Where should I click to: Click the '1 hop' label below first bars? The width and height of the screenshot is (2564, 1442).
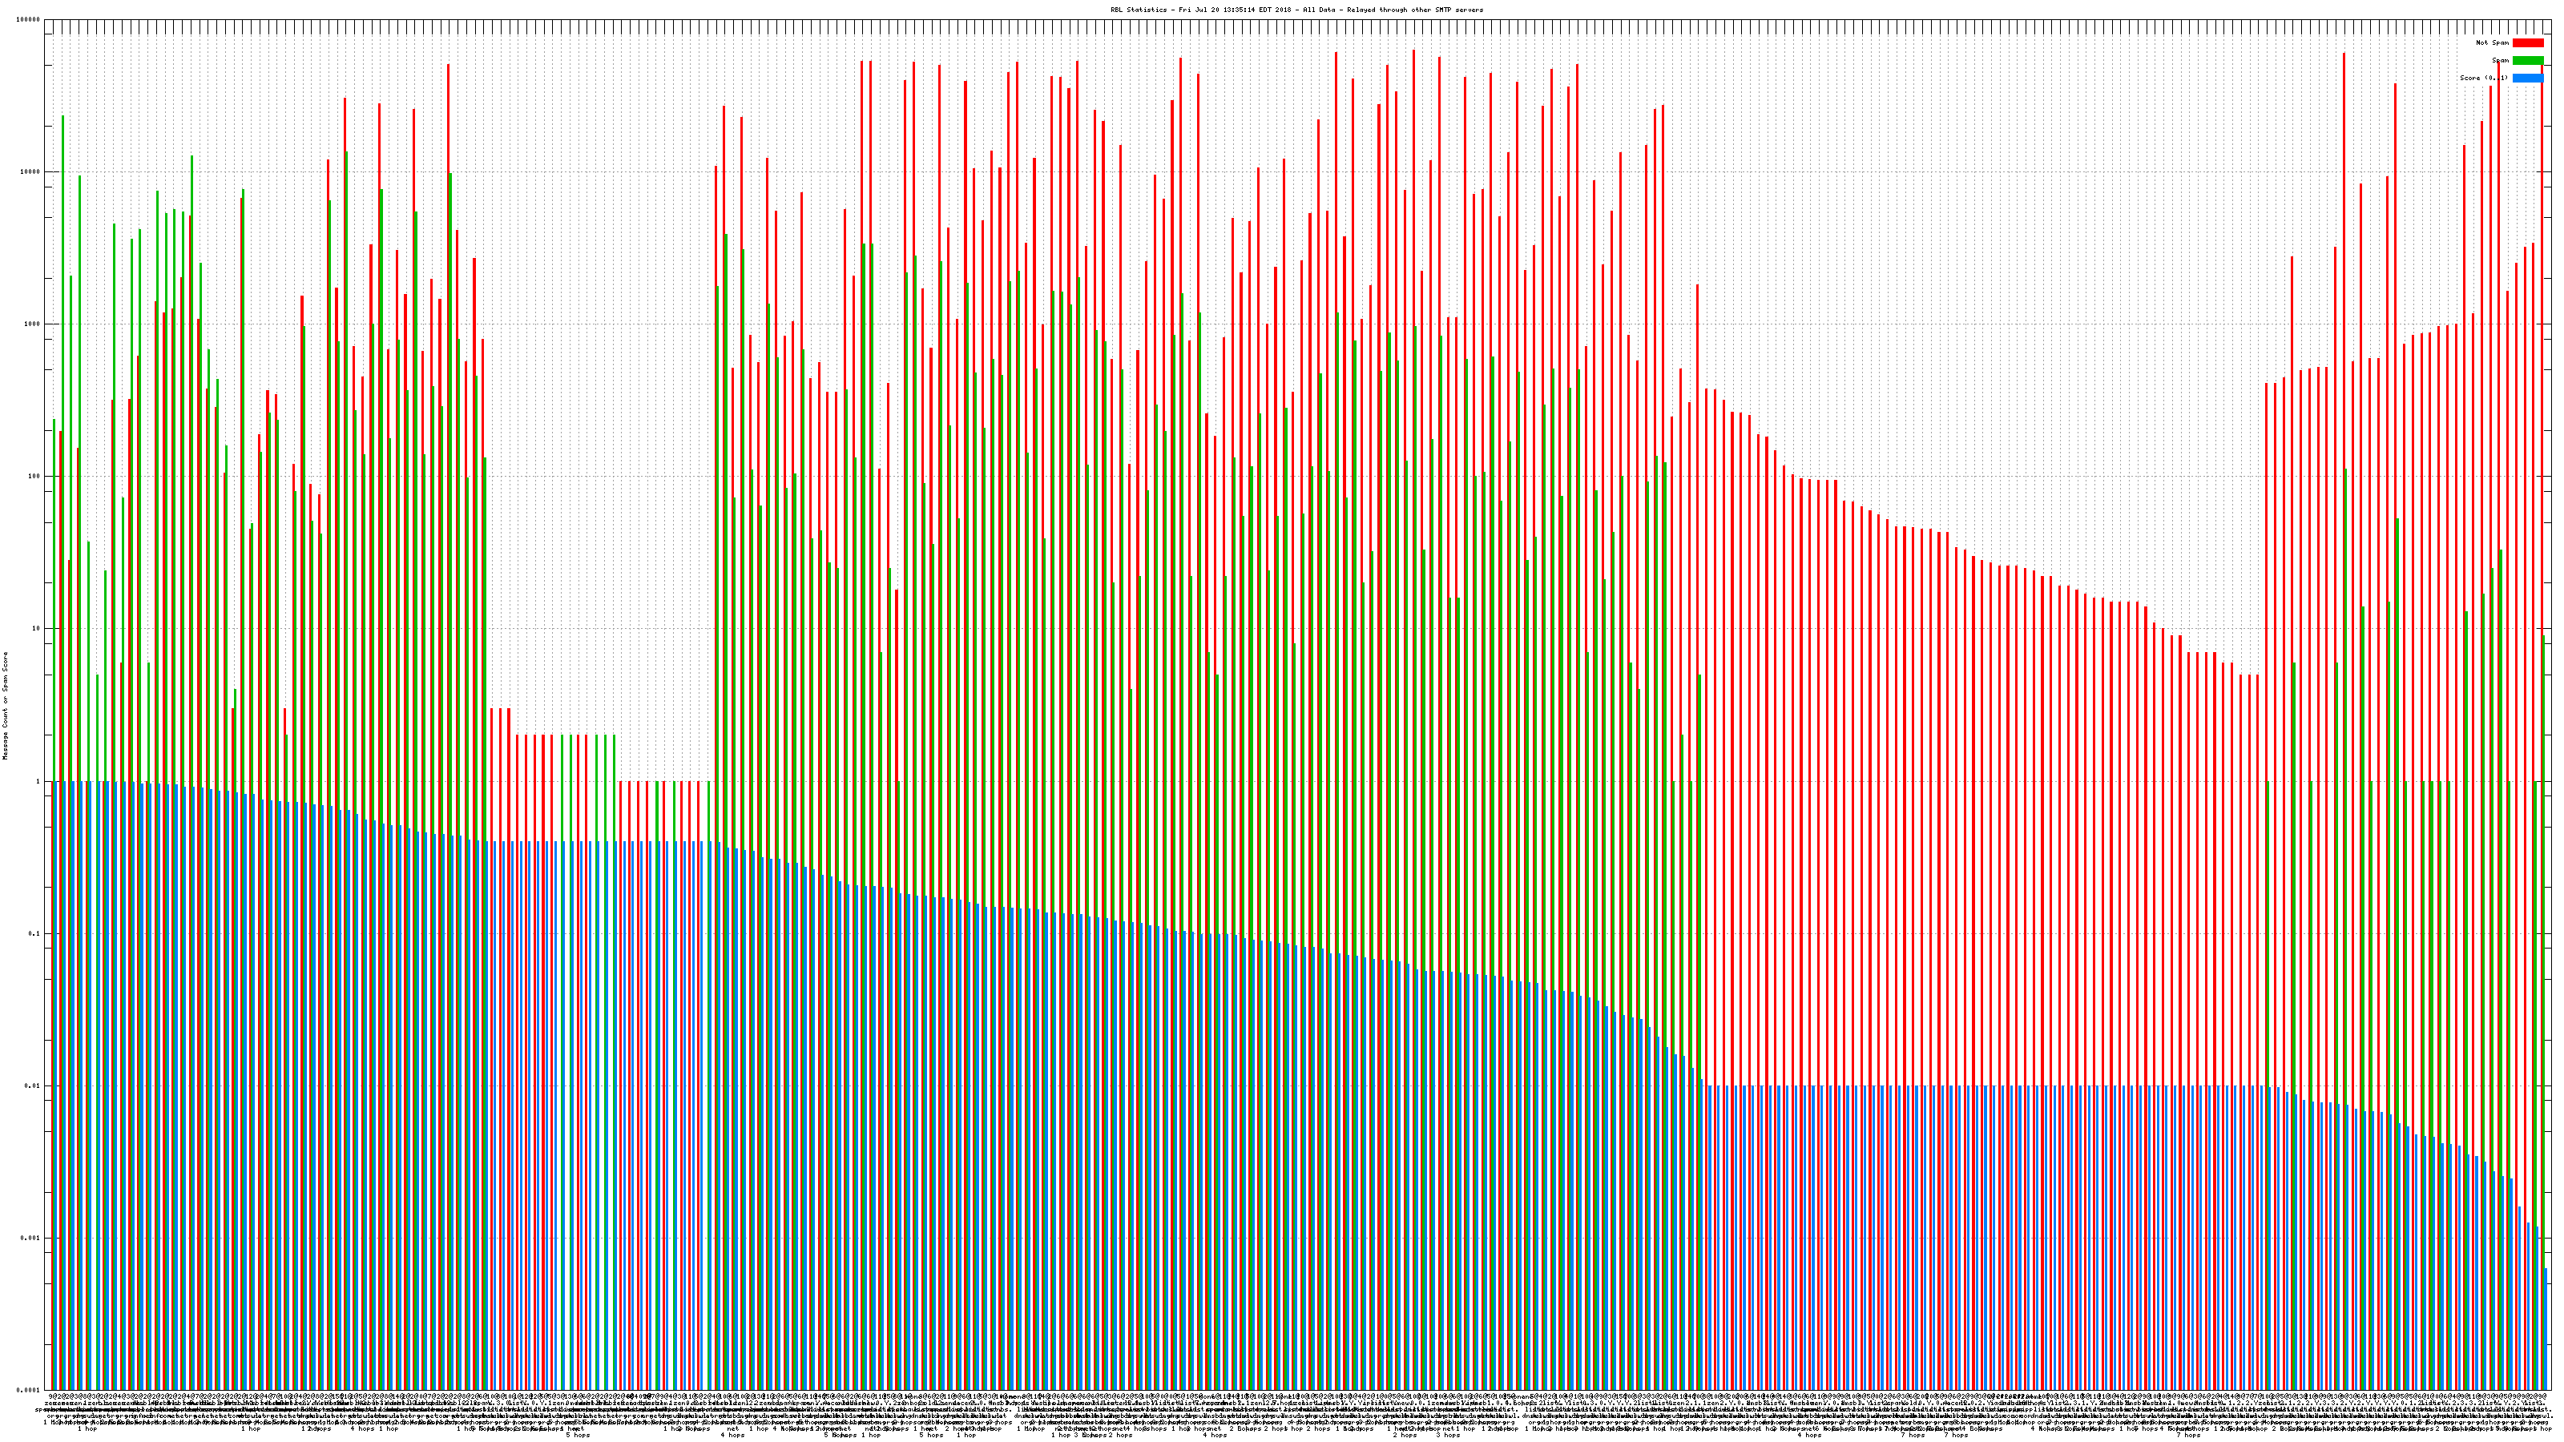[x=87, y=1429]
